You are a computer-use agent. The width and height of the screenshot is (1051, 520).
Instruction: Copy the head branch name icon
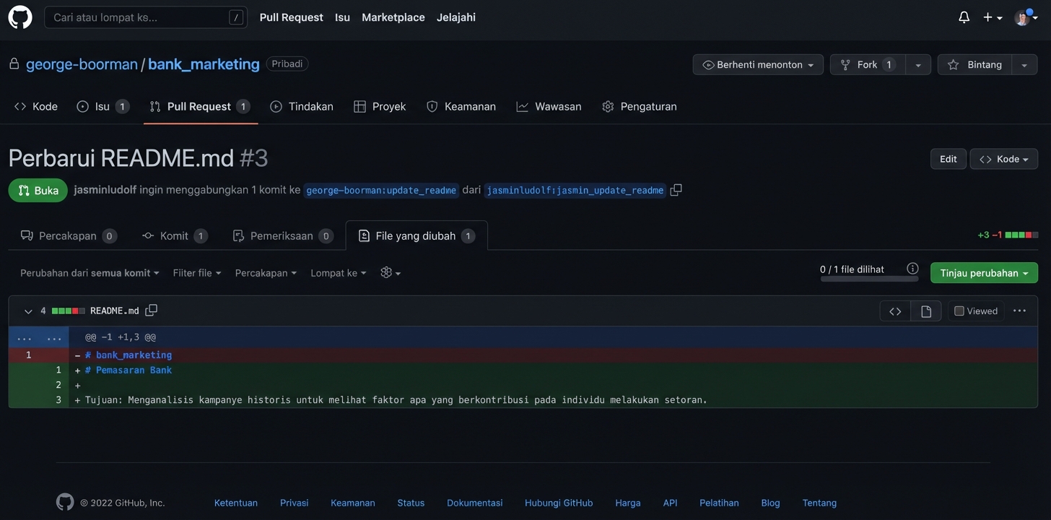[676, 190]
